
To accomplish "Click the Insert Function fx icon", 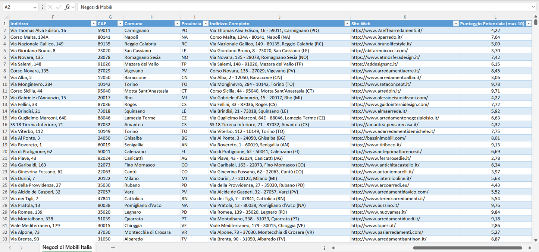I will (67, 7).
